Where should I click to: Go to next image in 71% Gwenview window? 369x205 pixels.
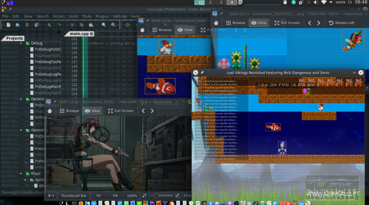tap(152, 111)
